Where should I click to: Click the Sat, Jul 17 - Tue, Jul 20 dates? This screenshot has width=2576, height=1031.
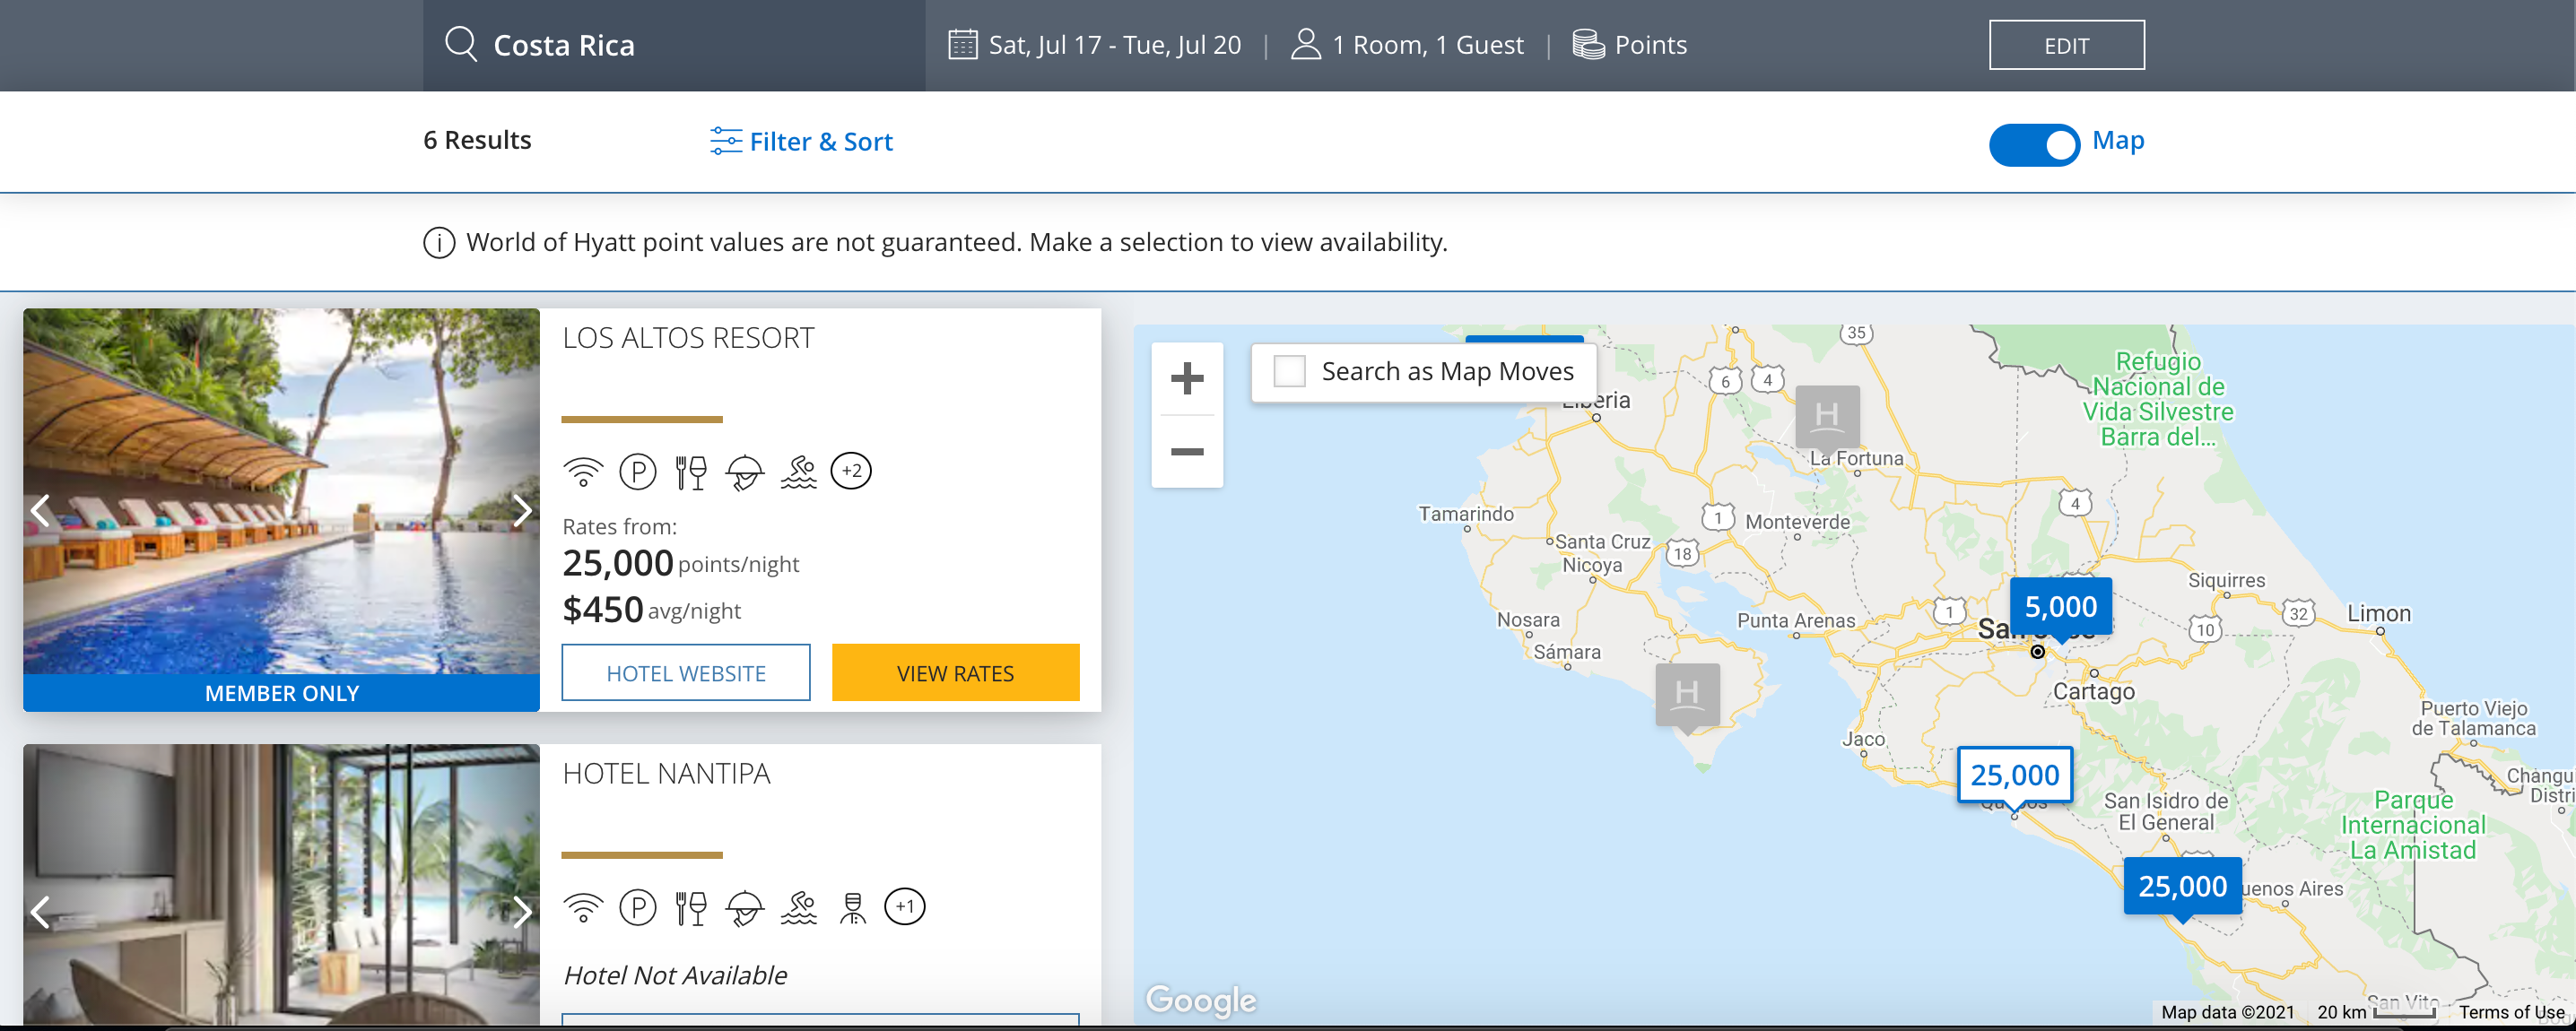tap(1114, 45)
